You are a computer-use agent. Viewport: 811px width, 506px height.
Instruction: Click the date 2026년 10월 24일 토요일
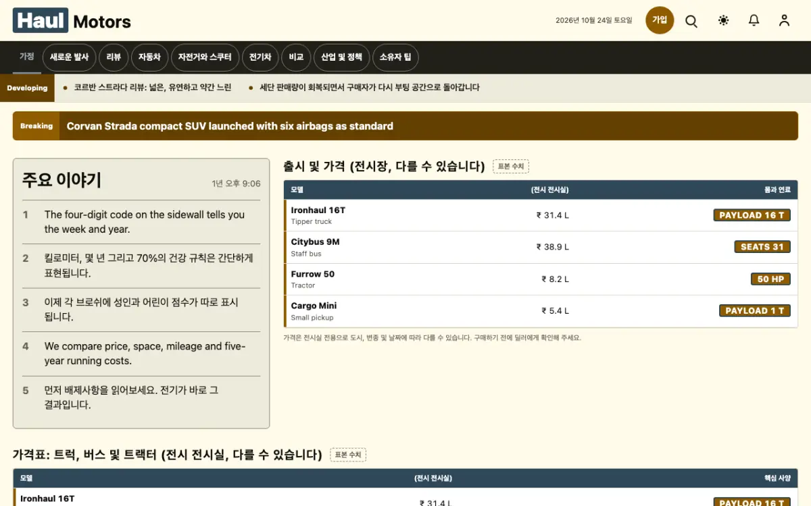coord(594,21)
